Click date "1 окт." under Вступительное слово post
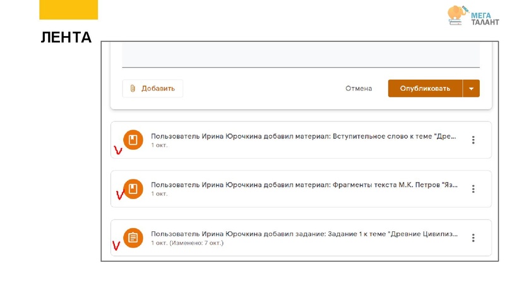The height and width of the screenshot is (285, 505). pyautogui.click(x=160, y=145)
